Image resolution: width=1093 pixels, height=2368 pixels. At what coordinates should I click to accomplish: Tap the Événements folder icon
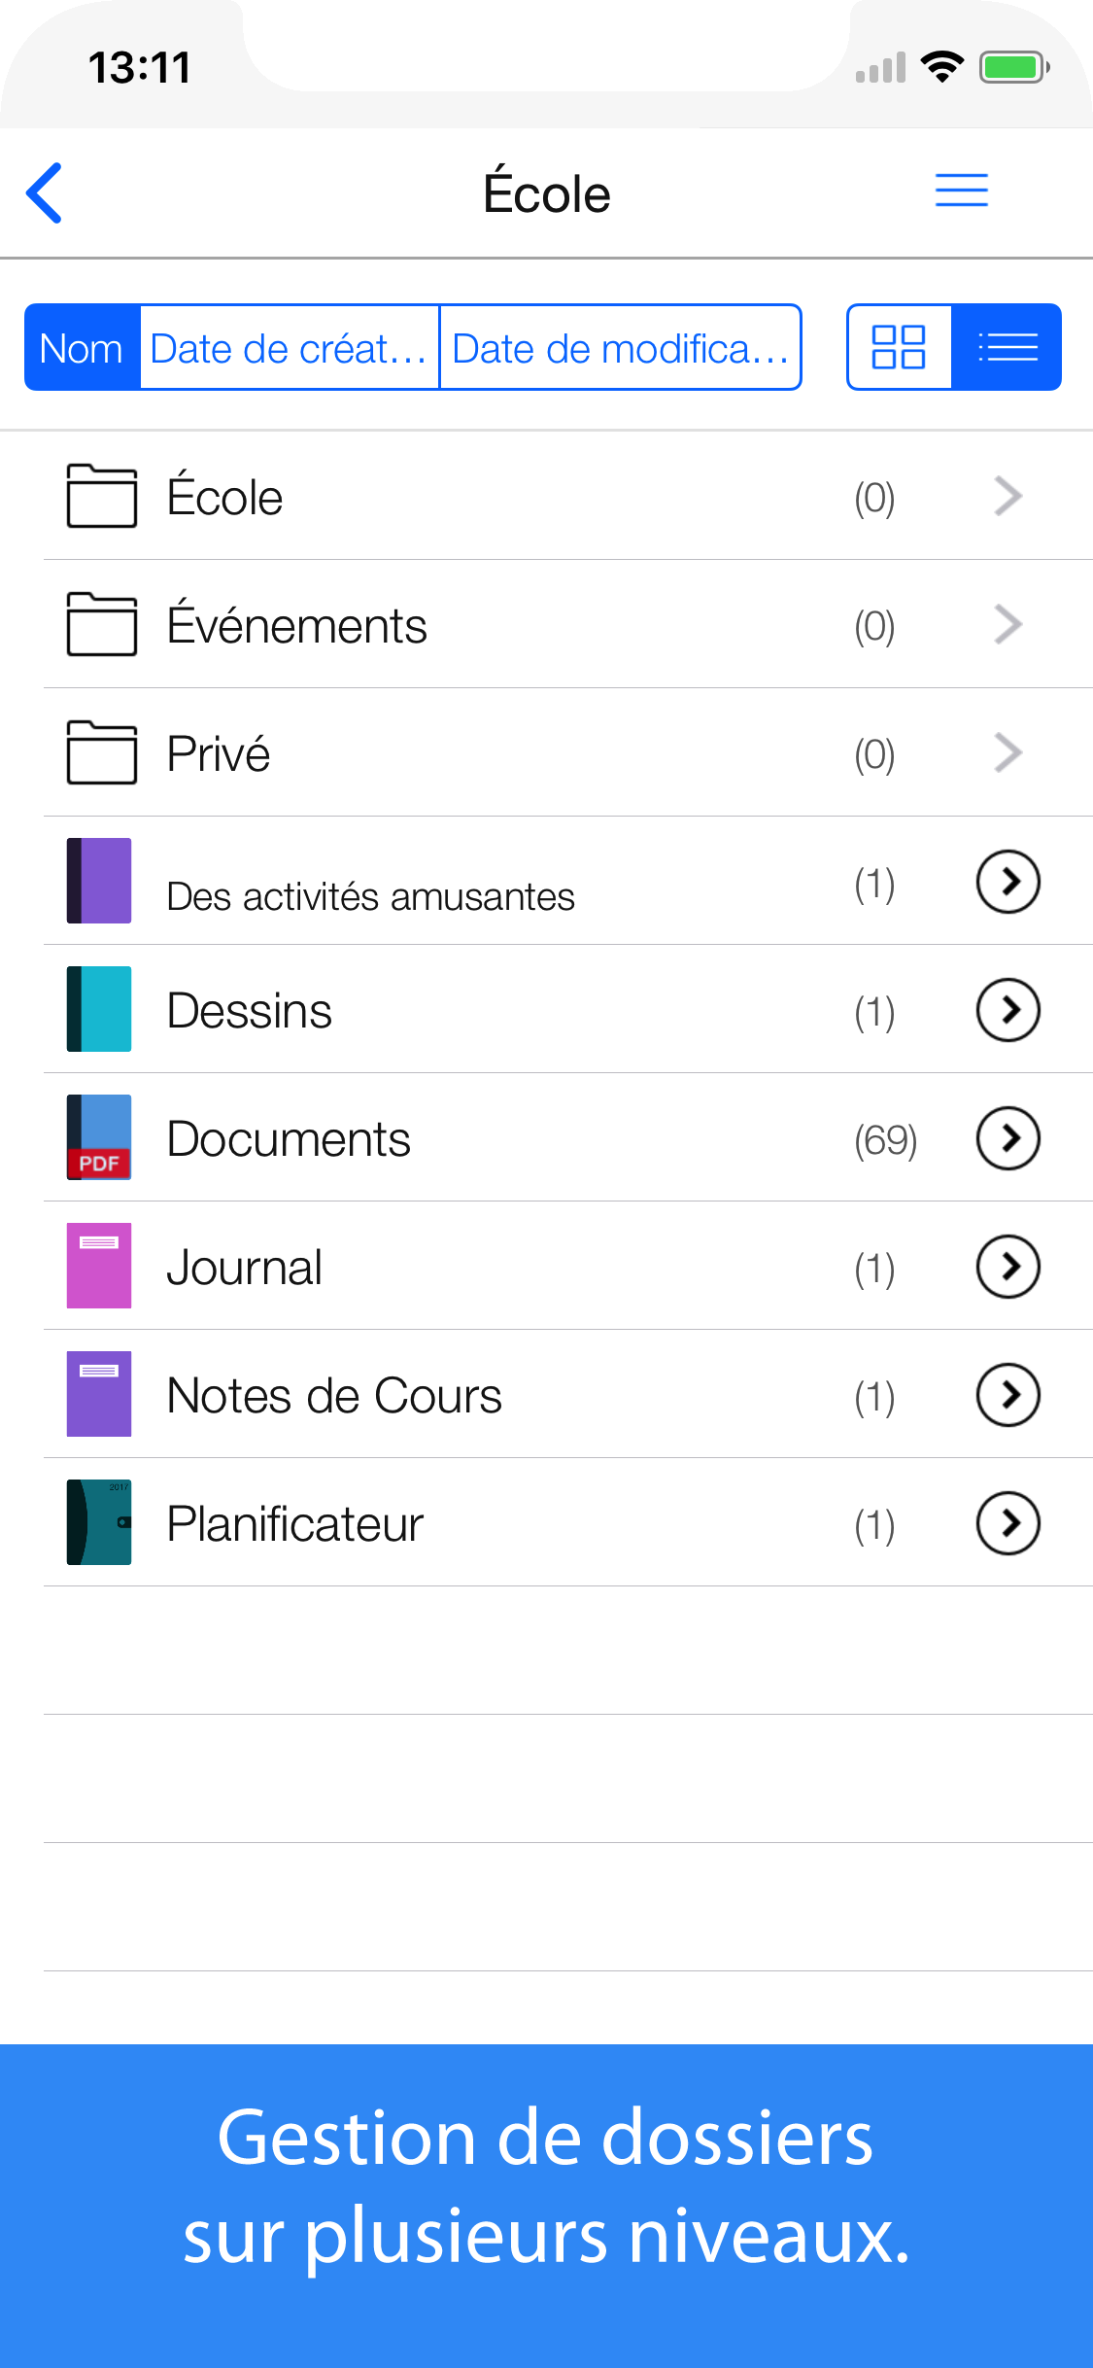click(101, 624)
